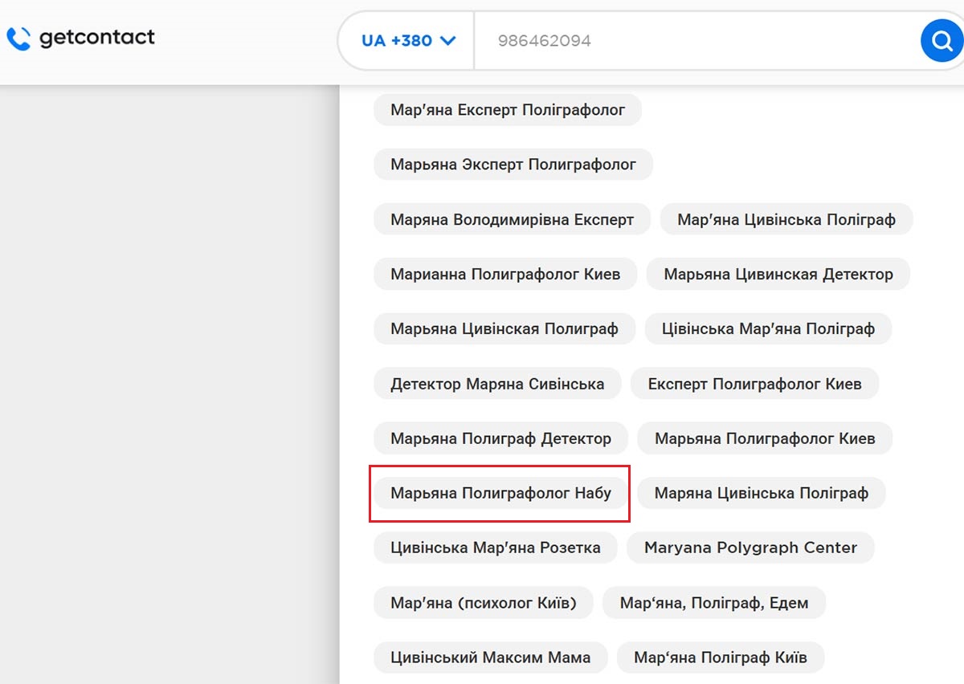The width and height of the screenshot is (964, 684).
Task: Click the blue search magnifier button
Action: pos(941,40)
